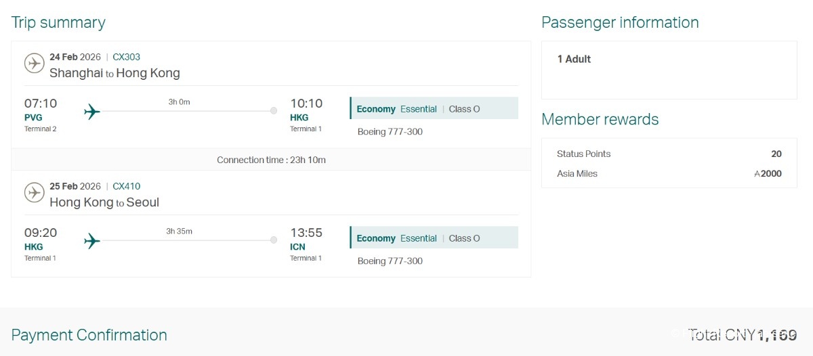
Task: Click the green airplane icon after PVG
Action: 92,111
